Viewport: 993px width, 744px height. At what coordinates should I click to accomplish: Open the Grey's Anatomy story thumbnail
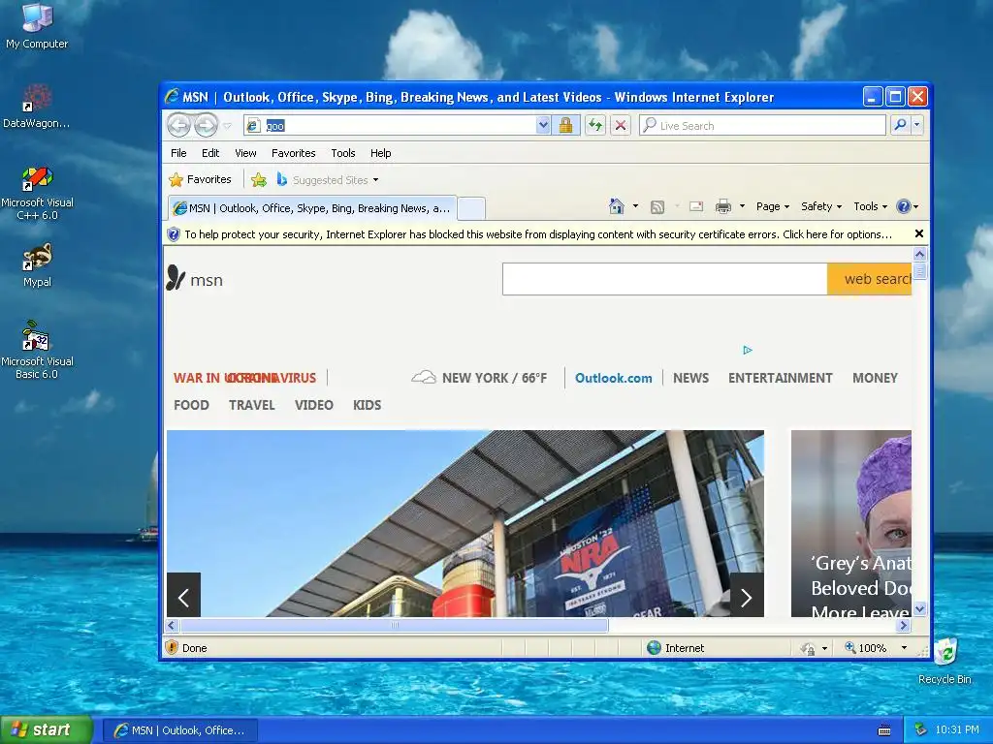[x=851, y=523]
